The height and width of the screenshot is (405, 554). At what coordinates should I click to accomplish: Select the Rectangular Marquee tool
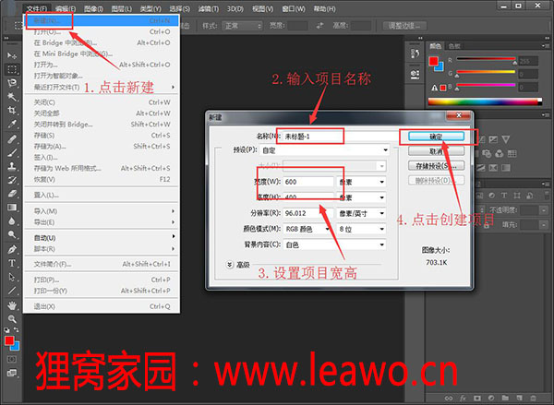click(12, 69)
